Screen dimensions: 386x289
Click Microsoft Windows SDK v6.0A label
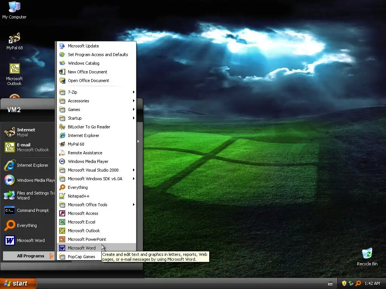[95, 179]
